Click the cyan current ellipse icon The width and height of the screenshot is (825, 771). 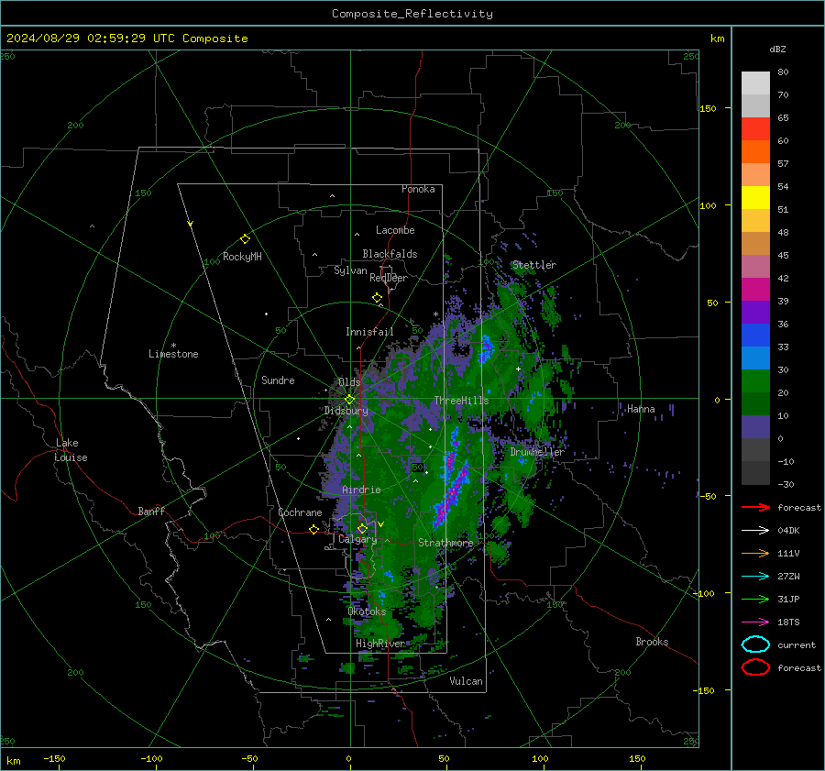(x=755, y=644)
